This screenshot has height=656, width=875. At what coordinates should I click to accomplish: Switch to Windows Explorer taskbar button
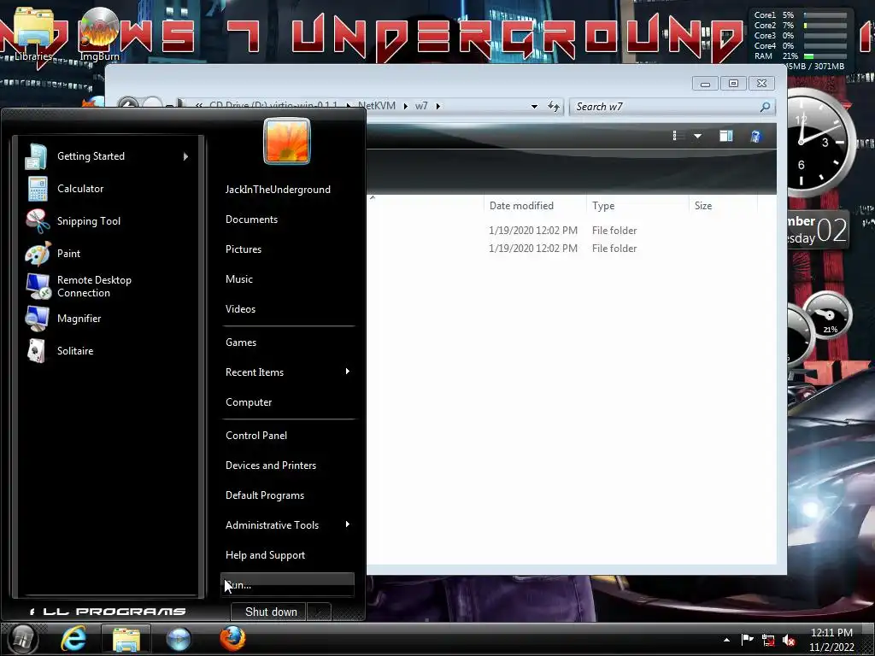[126, 639]
